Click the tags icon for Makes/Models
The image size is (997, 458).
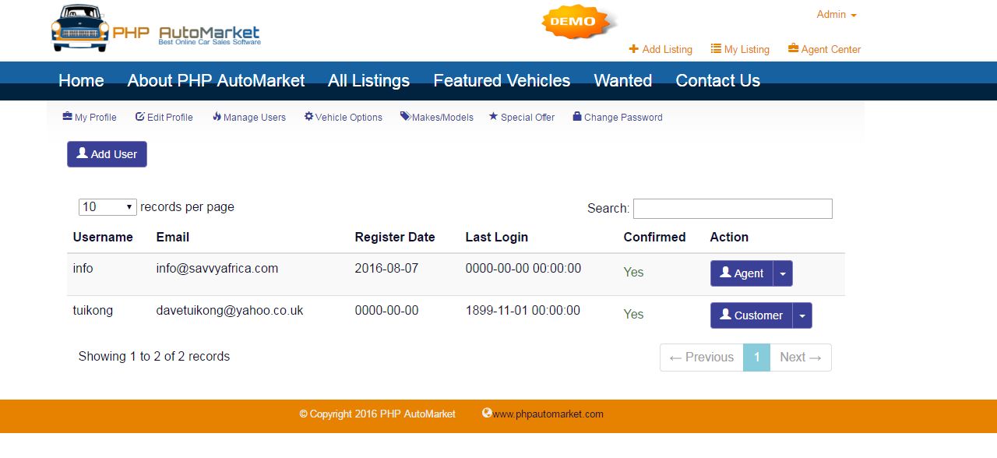click(405, 116)
